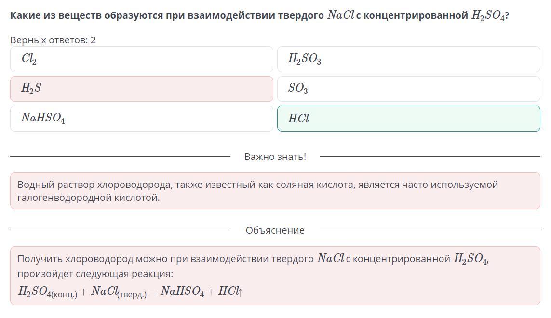
Task: Click NaHSO4 product in the reaction equation
Action: [x=182, y=291]
